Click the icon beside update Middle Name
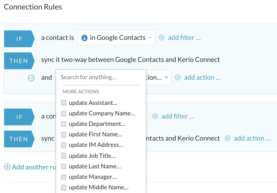 (x=64, y=187)
